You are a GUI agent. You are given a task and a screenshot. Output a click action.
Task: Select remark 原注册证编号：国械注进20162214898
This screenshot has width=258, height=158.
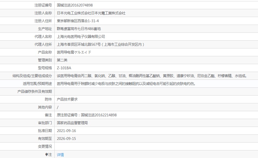pyautogui.click(x=87, y=115)
